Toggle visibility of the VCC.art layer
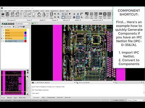The image size is (145, 108). click(4, 35)
